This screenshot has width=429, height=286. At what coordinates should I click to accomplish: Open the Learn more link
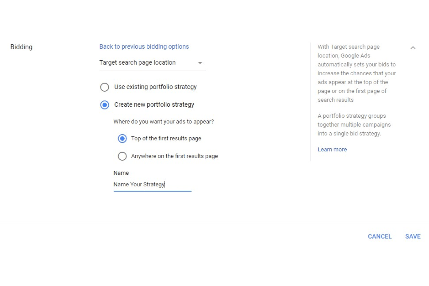click(x=332, y=150)
